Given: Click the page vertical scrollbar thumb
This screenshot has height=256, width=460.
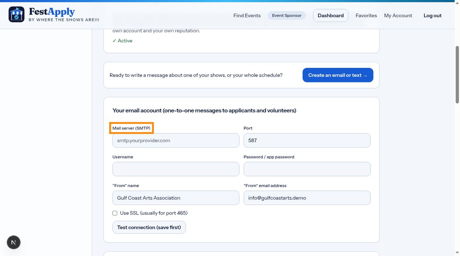Looking at the screenshot, I should coord(457,75).
